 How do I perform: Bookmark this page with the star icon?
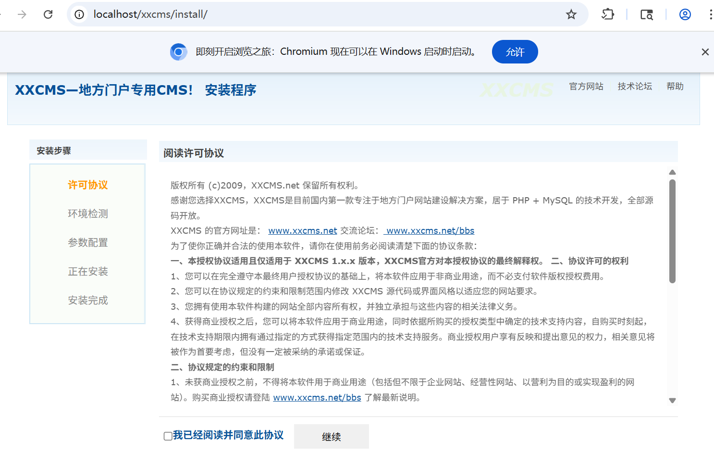coord(571,14)
